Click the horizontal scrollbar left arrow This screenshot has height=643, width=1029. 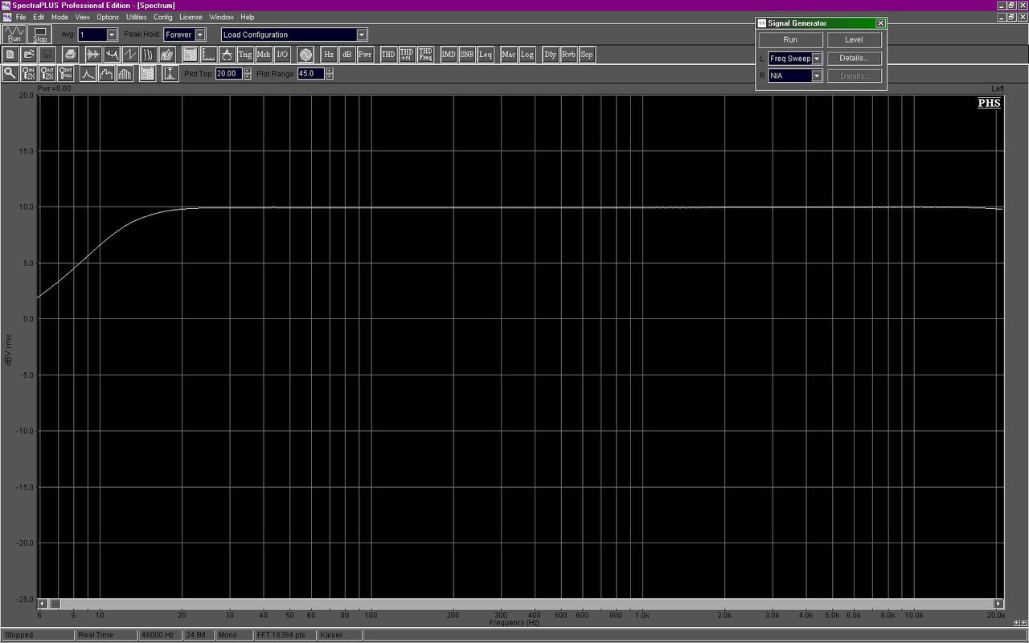[x=43, y=604]
